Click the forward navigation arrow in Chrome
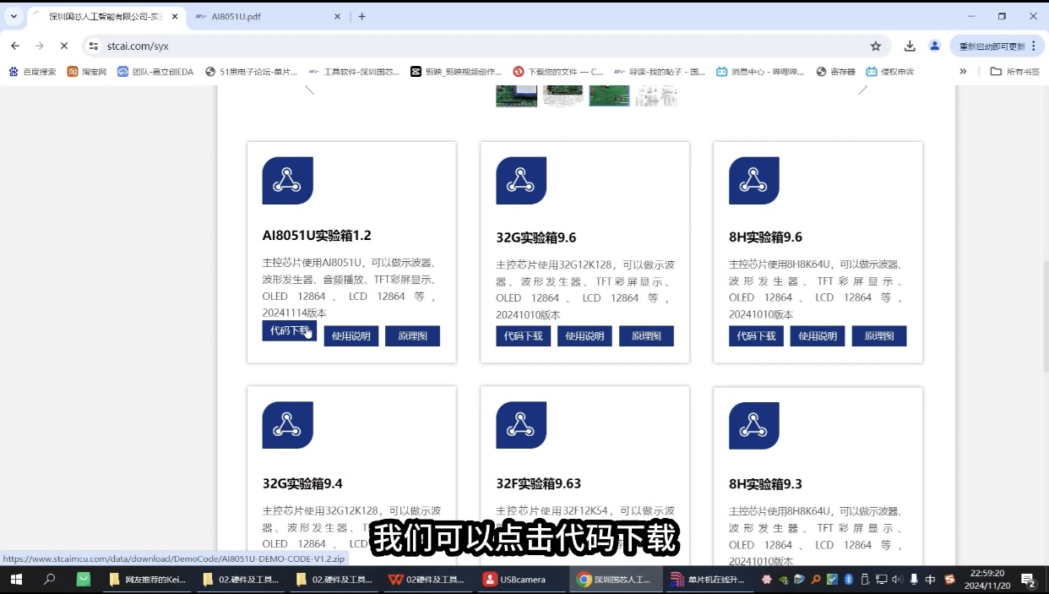This screenshot has width=1049, height=594. tap(39, 46)
